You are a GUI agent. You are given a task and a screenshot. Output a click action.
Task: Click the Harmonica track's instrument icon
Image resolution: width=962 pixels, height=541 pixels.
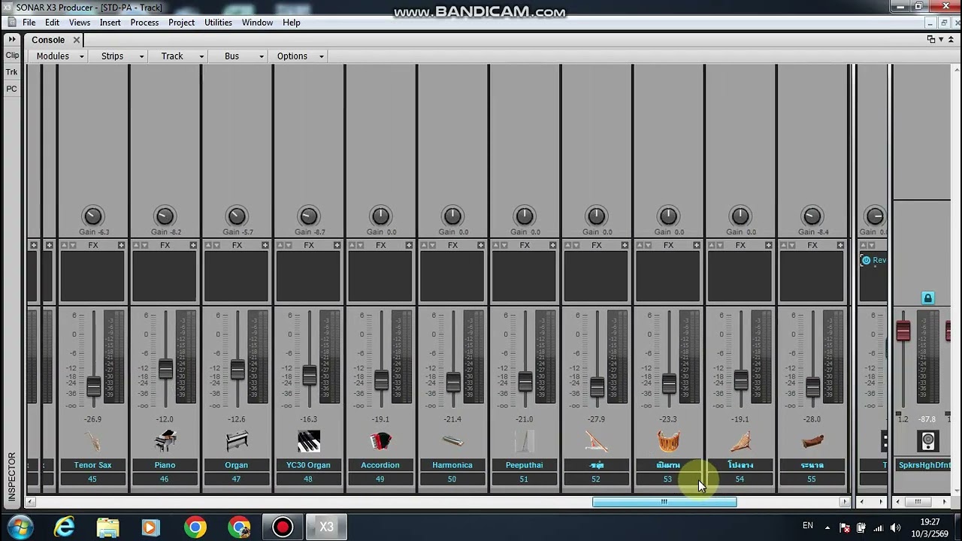pyautogui.click(x=452, y=441)
